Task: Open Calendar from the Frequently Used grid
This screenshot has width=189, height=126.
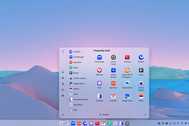Action: (113, 98)
